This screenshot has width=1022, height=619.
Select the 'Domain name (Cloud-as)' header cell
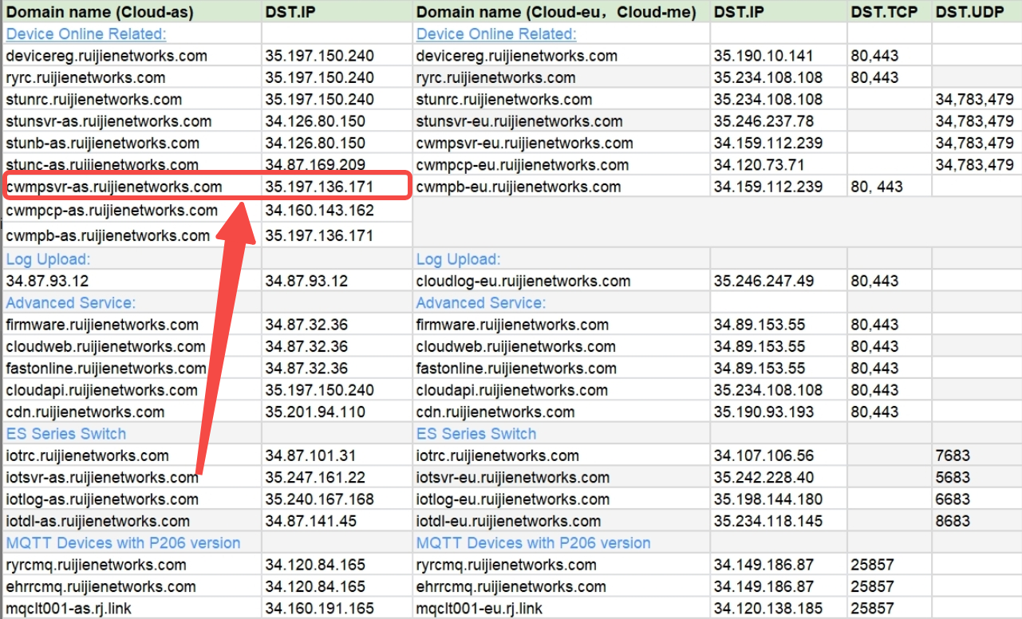coord(131,12)
